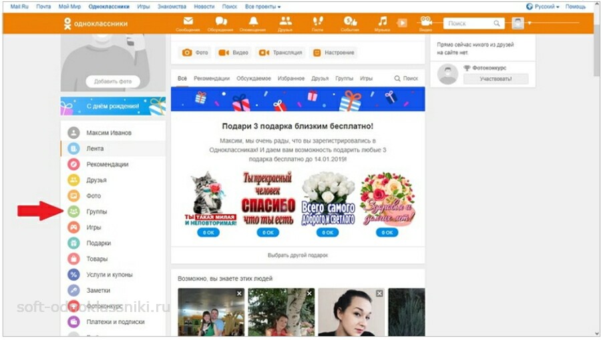Click the Видео camera icon in the top bar
Screen dimensions: 601x340
click(425, 23)
